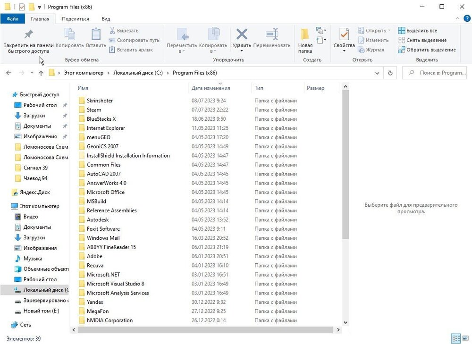Screen dimensions: 472x344
Task: Click the Вставить paste icon
Action: [96, 38]
